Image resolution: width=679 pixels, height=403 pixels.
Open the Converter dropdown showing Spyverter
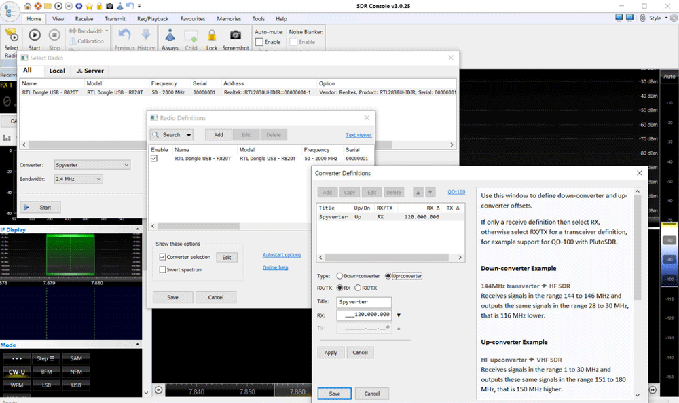point(92,165)
